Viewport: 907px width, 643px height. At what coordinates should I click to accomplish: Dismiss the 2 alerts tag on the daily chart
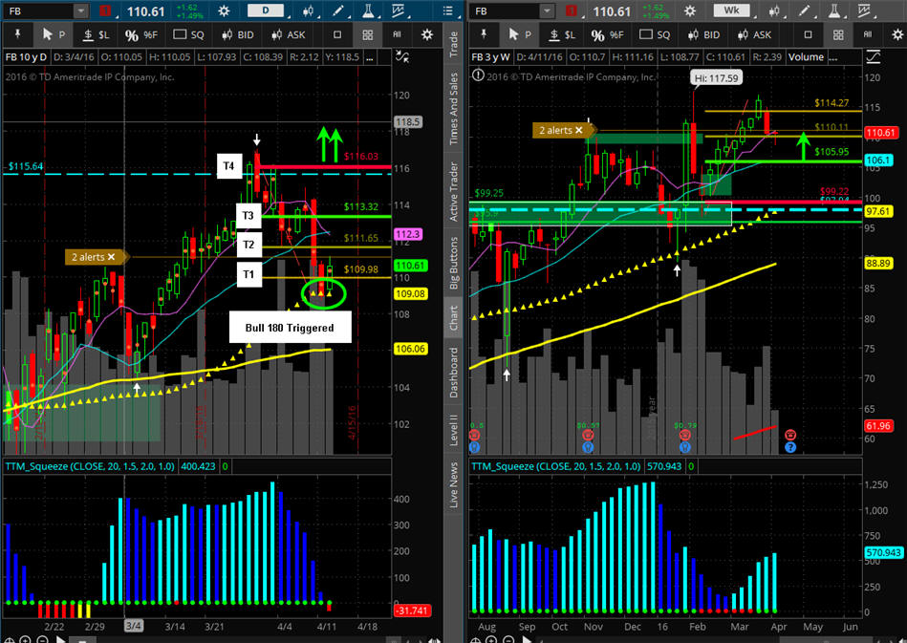(x=111, y=257)
